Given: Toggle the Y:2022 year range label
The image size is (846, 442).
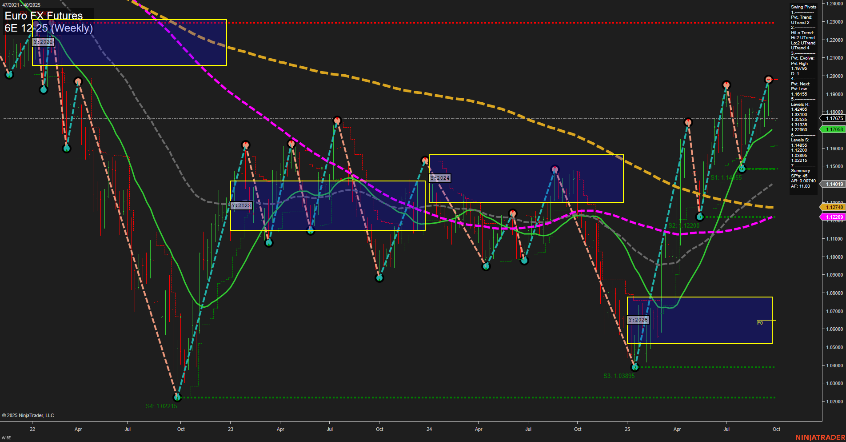Looking at the screenshot, I should pos(44,42).
